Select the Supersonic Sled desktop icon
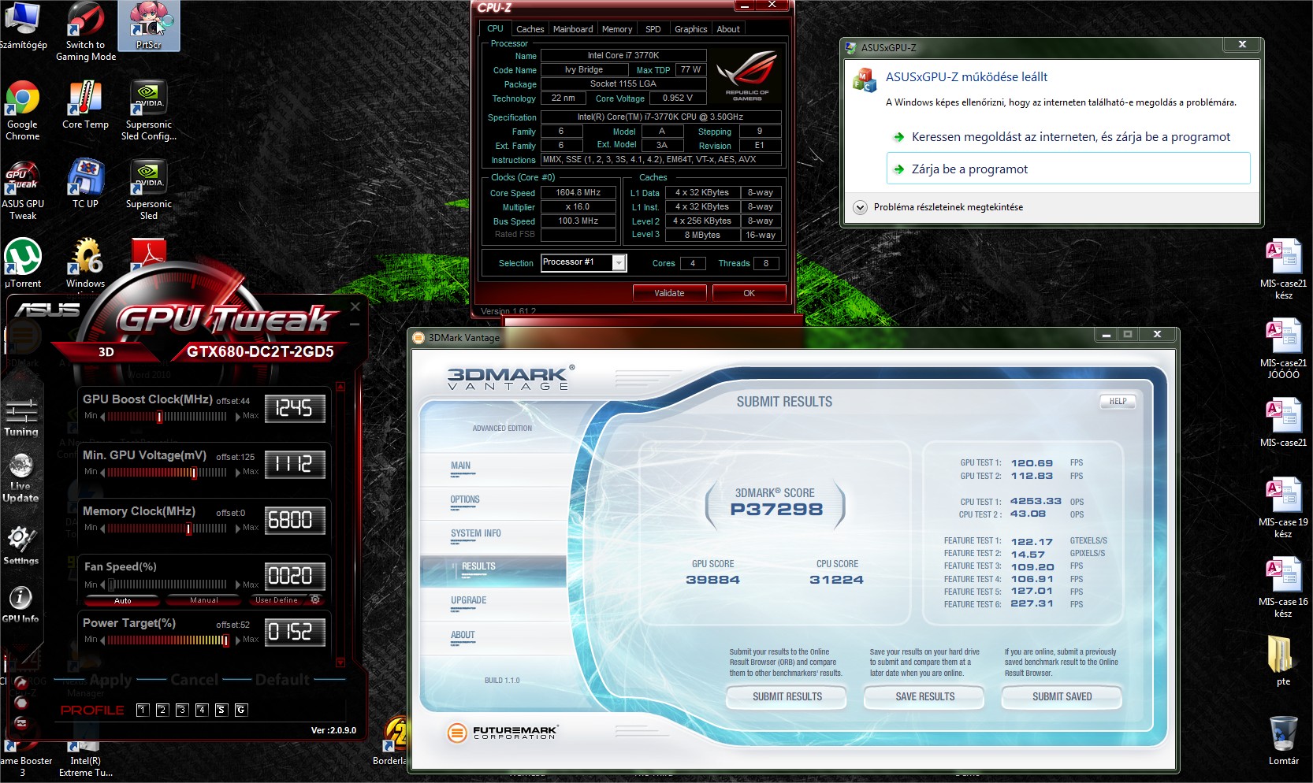Viewport: 1313px width, 783px height. [x=149, y=191]
